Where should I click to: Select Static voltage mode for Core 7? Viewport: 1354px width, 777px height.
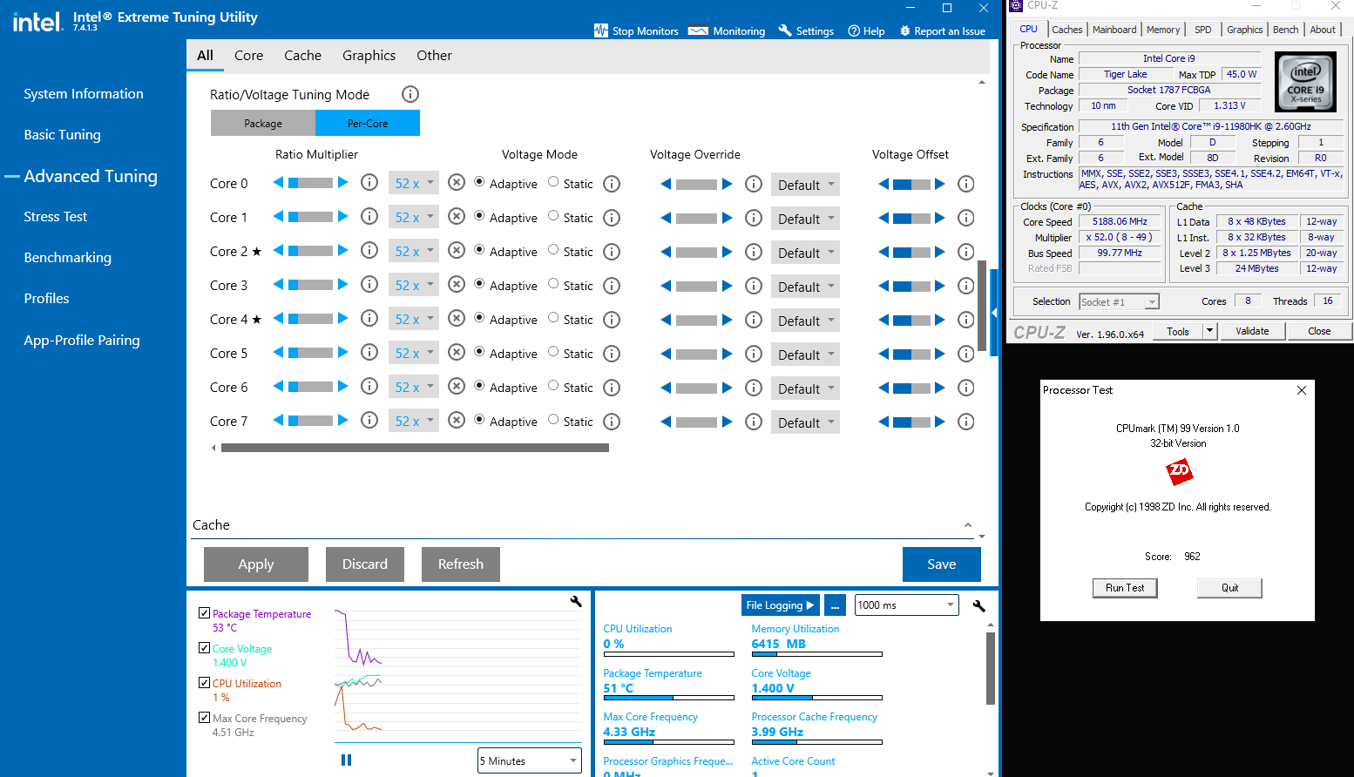click(x=553, y=420)
